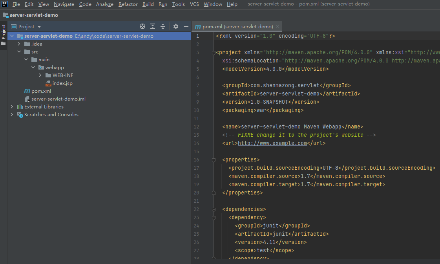Expand the .idea folder
Screen dimensions: 440x264
point(19,44)
